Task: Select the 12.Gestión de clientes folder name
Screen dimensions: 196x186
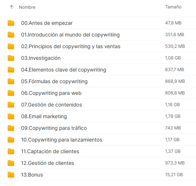Action: [x=48, y=163]
